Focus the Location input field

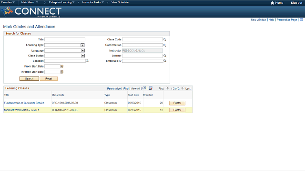pos(65,61)
